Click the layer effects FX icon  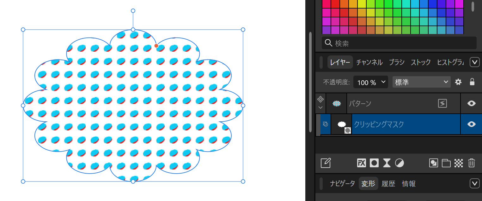pos(361,163)
